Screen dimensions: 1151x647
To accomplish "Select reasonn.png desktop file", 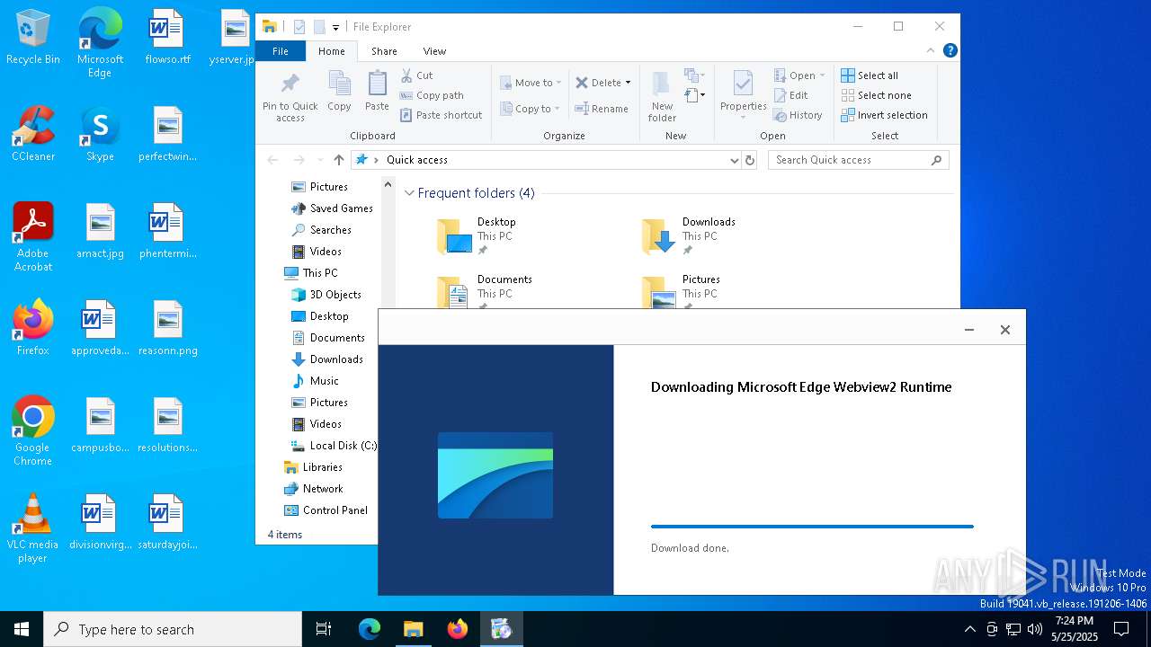I will tap(167, 328).
